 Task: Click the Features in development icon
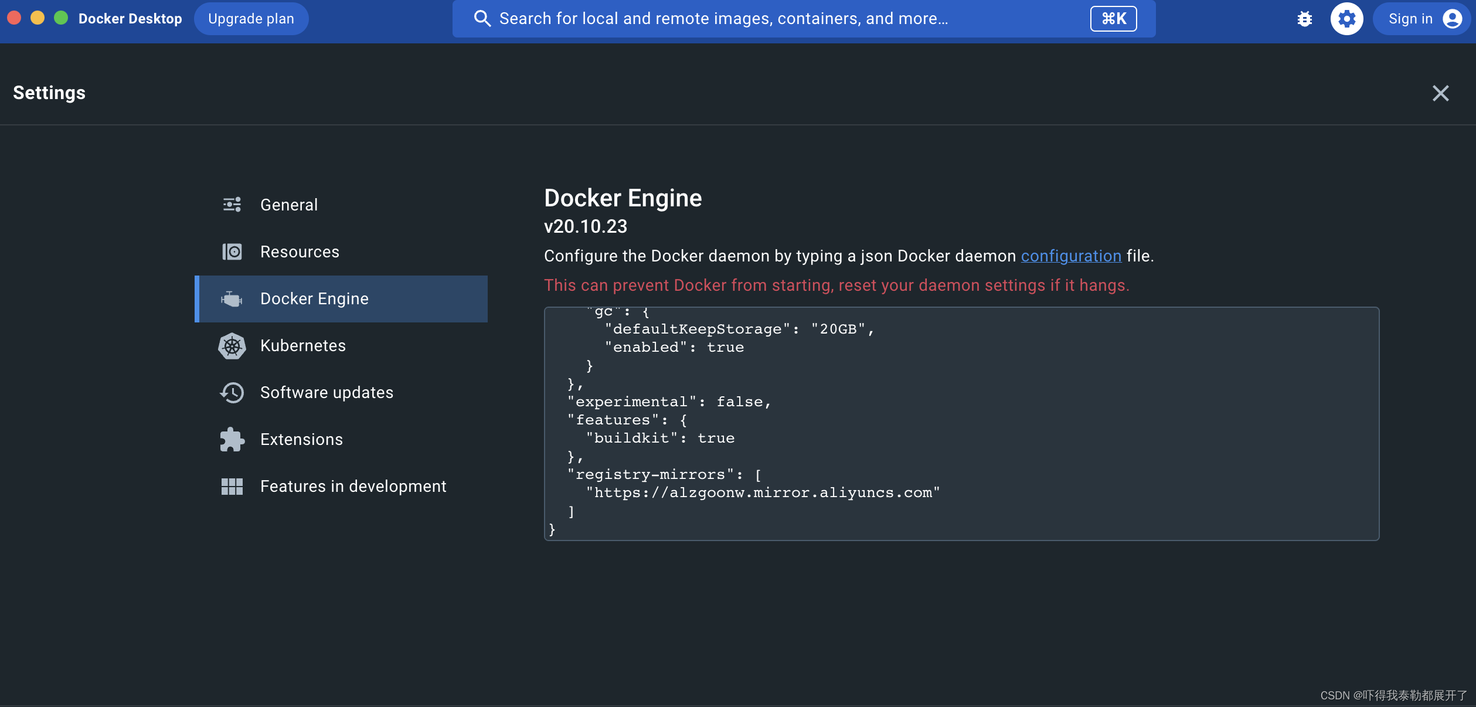(233, 486)
